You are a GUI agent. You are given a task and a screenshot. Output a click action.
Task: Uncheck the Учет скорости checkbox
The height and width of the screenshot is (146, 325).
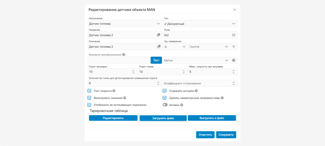coord(89,91)
